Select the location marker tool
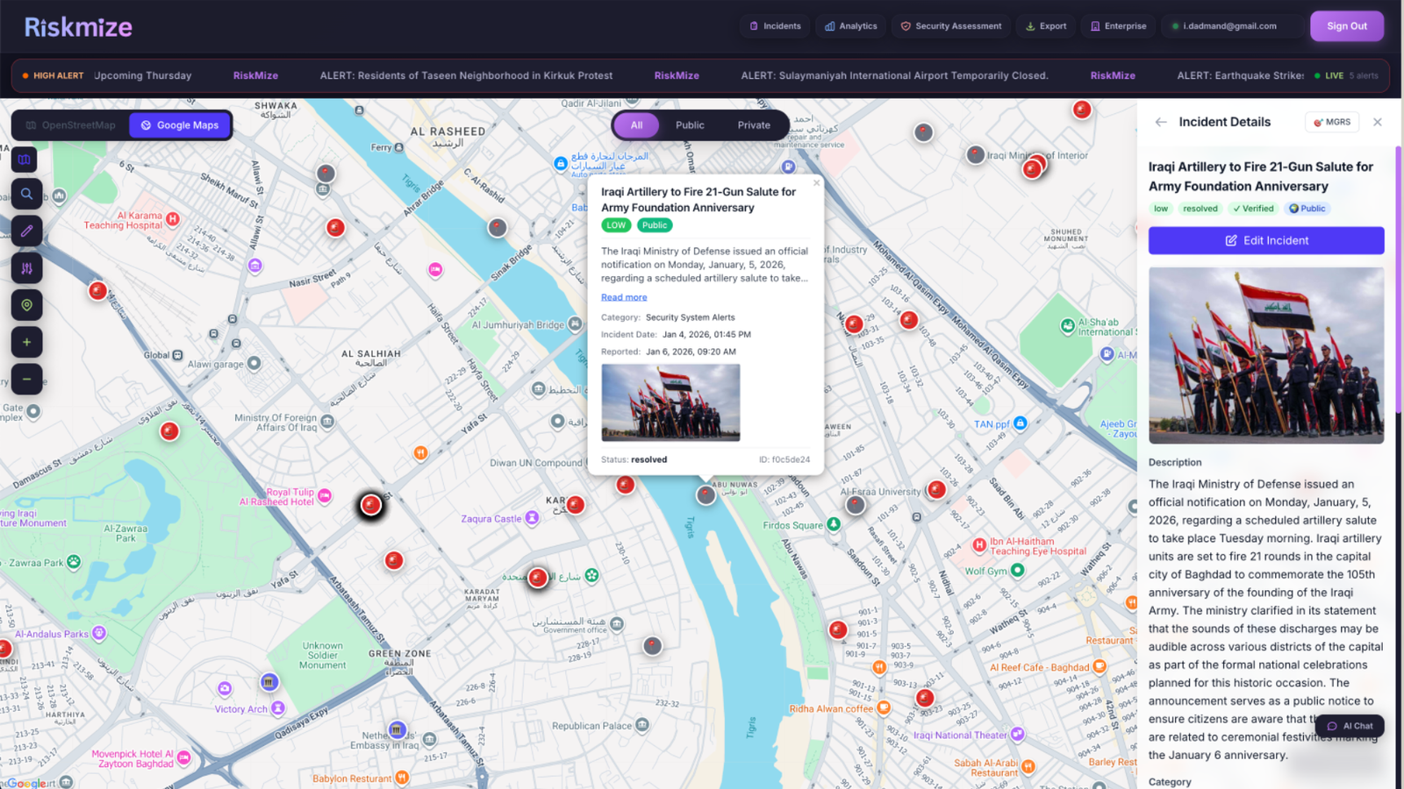Viewport: 1404px width, 789px height. point(26,305)
